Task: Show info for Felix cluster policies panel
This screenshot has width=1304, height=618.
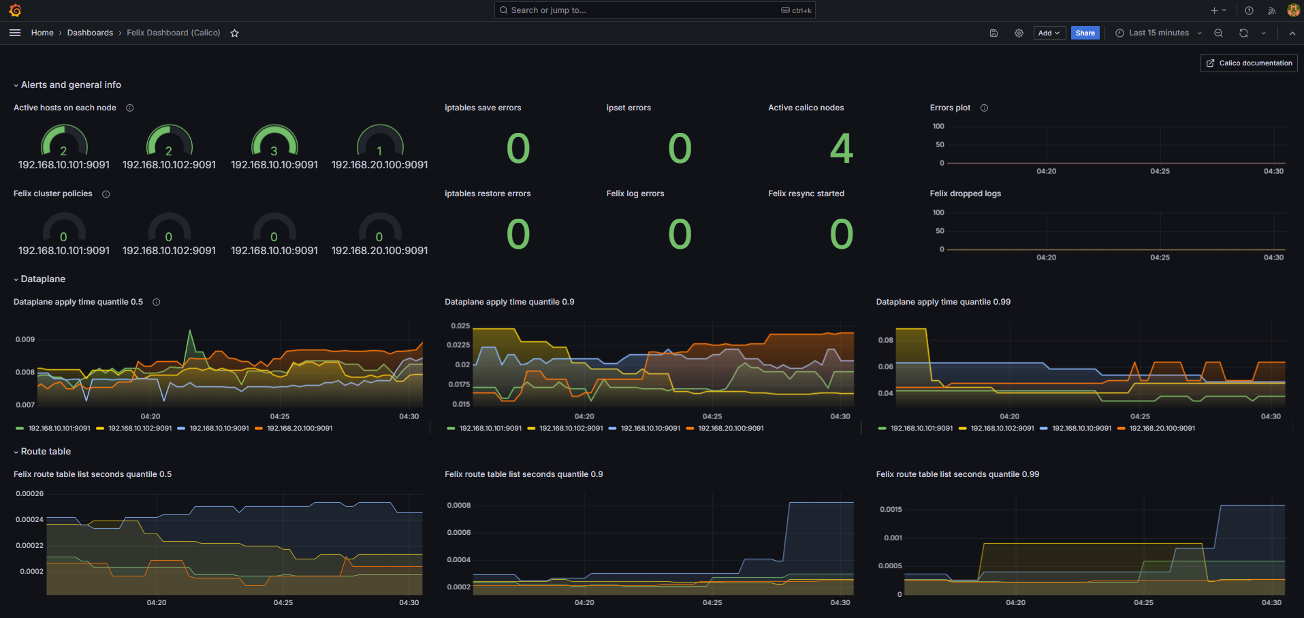Action: click(106, 194)
